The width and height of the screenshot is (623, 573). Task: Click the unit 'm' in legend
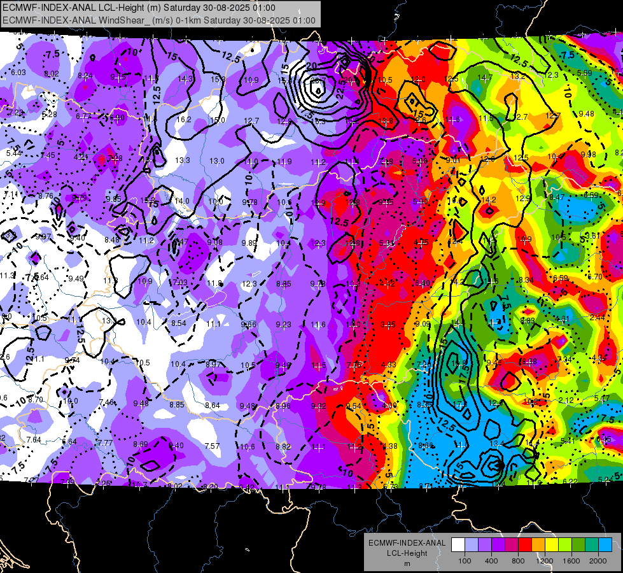[x=407, y=564]
